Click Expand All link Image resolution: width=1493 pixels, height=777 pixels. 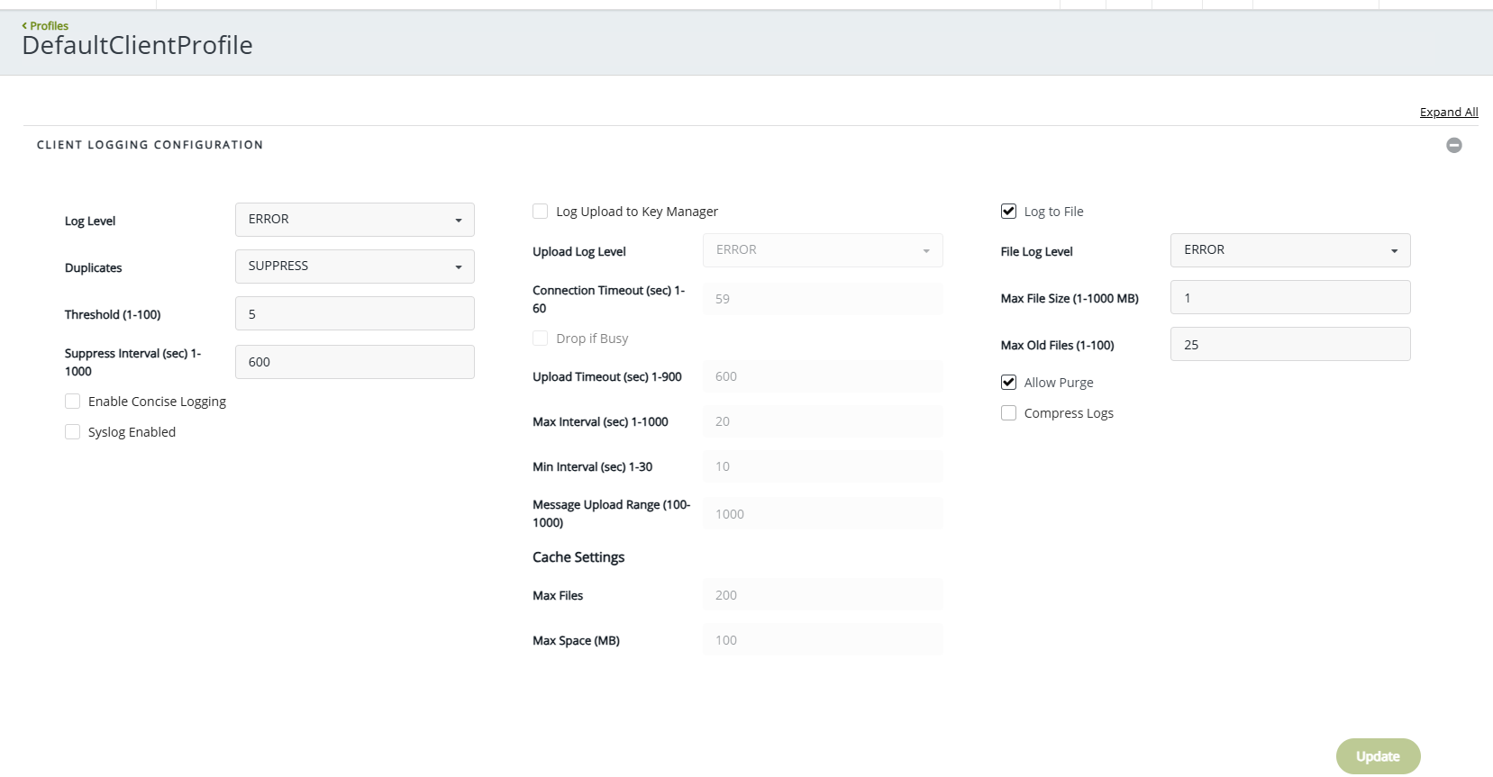[x=1449, y=112]
